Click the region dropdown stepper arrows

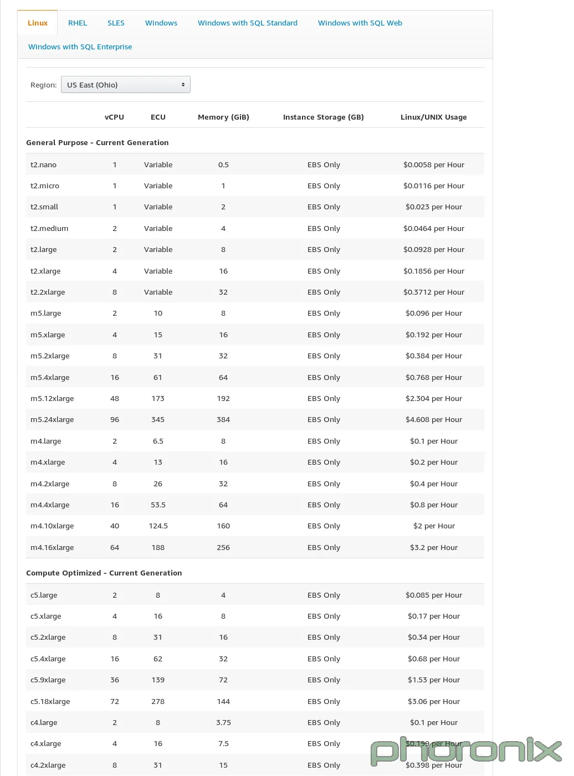coord(183,84)
